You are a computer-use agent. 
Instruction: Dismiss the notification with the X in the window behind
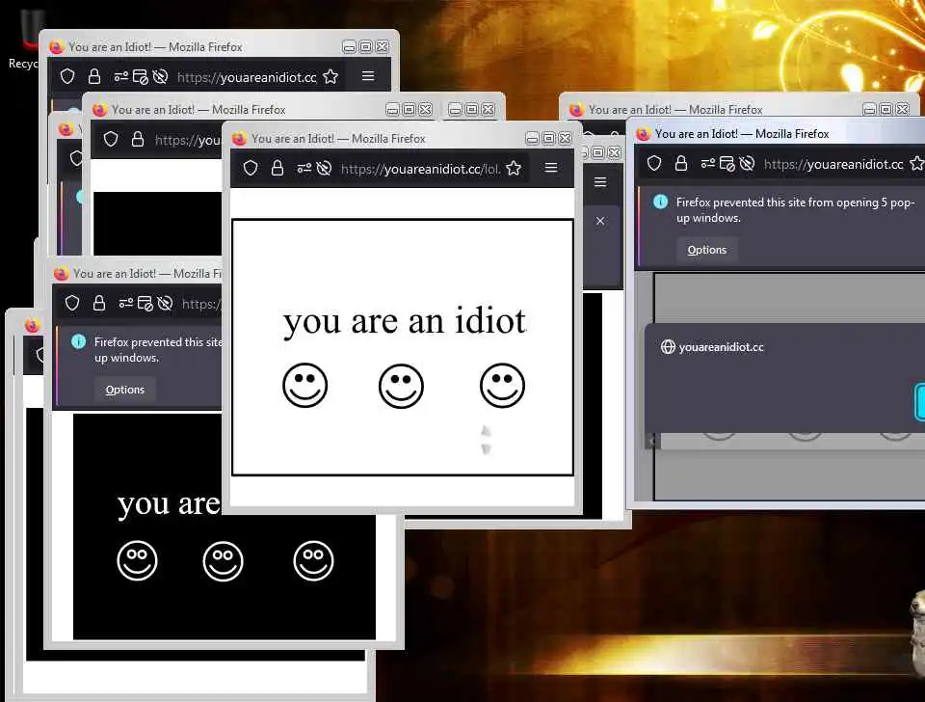[600, 221]
